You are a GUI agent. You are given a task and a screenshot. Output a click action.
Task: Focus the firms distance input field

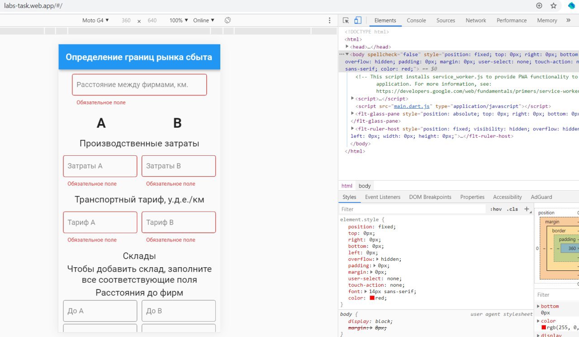click(x=139, y=85)
